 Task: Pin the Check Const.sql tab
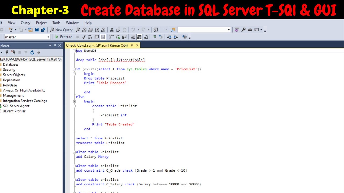(132, 46)
